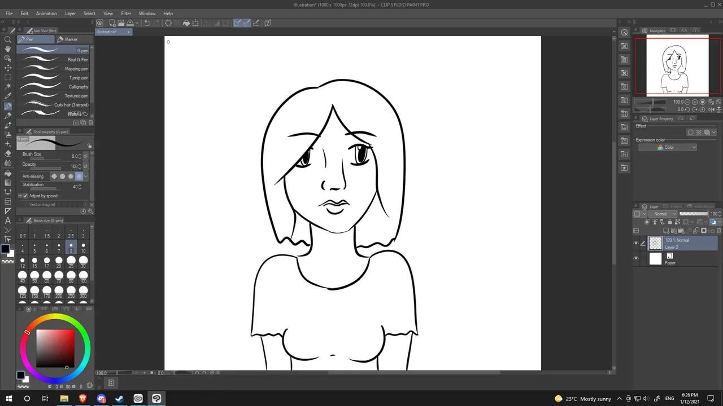
Task: Select the Turnip pen sub tool
Action: pyautogui.click(x=54, y=78)
